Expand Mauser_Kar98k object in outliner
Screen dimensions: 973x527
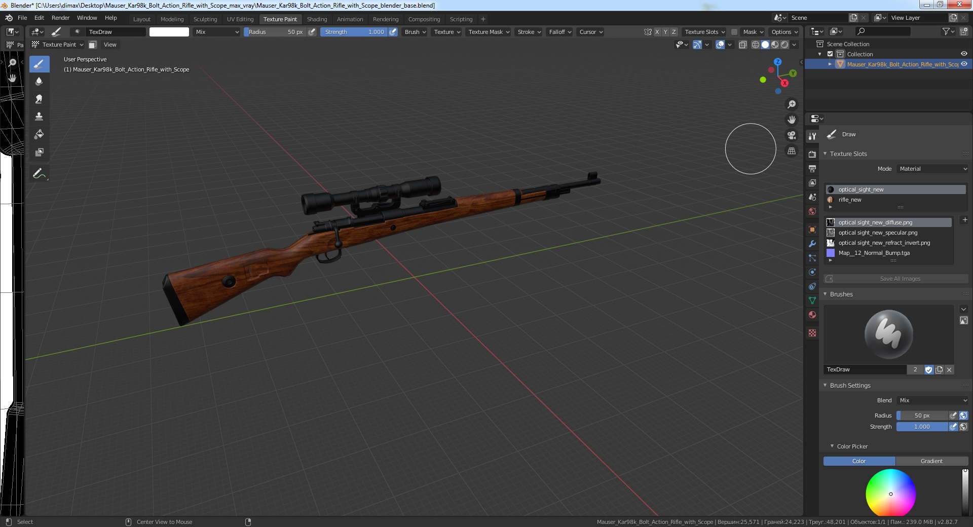[x=830, y=64]
